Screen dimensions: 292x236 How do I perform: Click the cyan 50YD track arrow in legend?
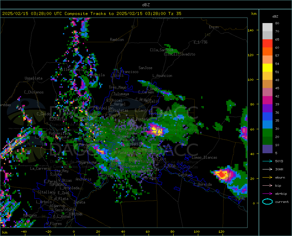click(267, 161)
